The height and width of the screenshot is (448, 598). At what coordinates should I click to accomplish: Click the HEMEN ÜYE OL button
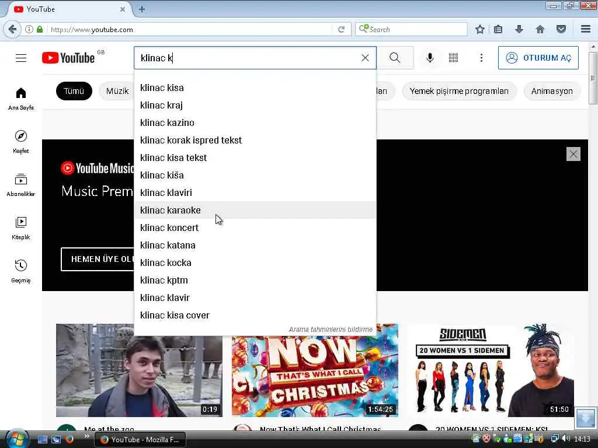(x=98, y=259)
